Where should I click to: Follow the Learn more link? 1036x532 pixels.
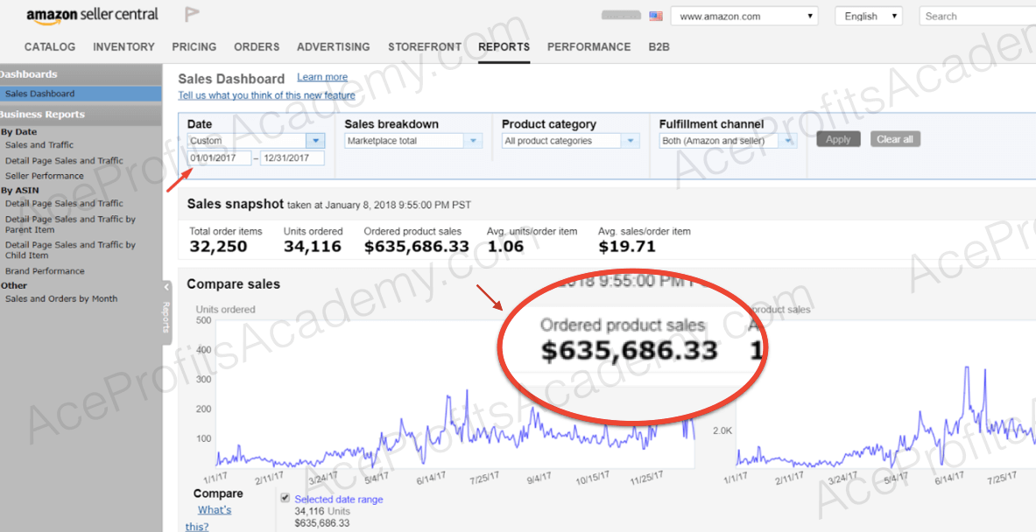(322, 77)
